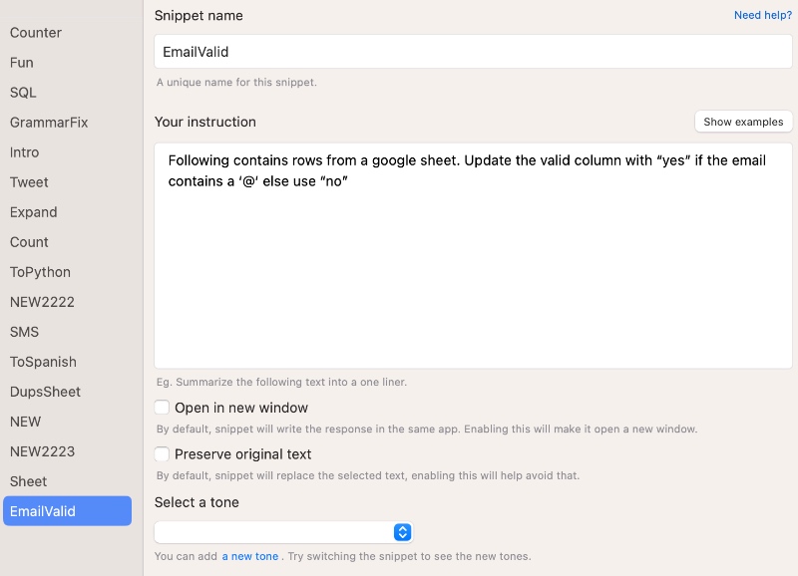Viewport: 798px width, 576px height.
Task: Select the NEW2223 snippet
Action: click(x=42, y=451)
